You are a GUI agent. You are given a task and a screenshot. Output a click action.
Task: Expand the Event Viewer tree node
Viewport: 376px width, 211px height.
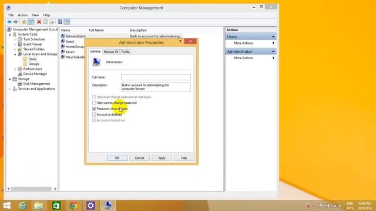15,45
